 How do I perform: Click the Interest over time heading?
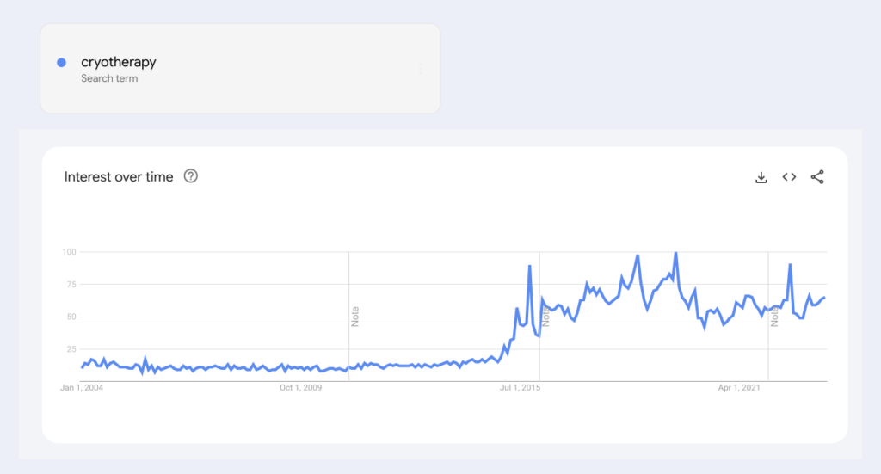pos(119,177)
